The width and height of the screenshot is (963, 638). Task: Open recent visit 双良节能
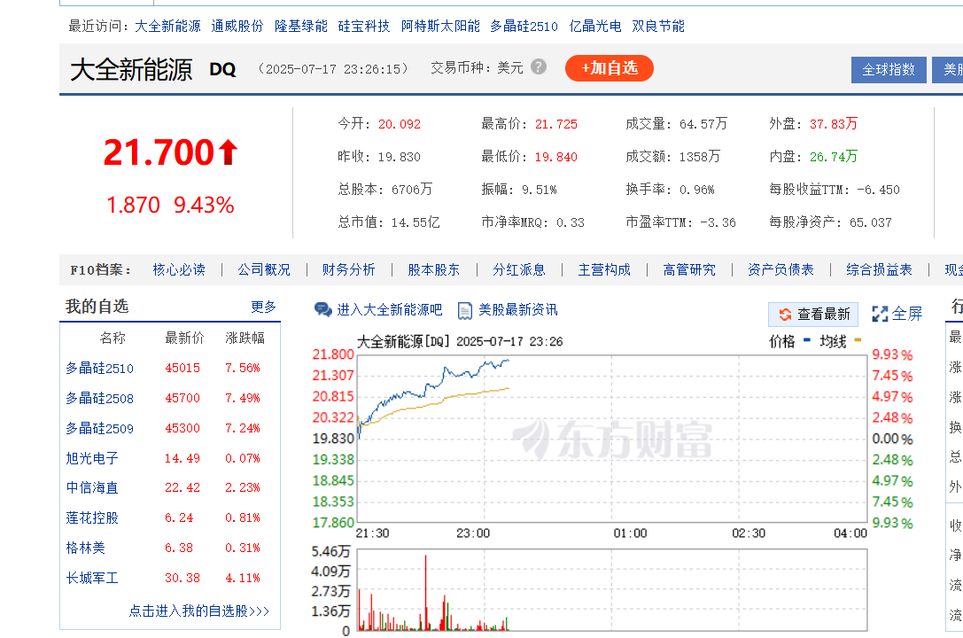click(658, 27)
